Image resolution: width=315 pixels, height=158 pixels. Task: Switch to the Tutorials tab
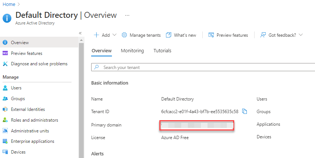(162, 51)
